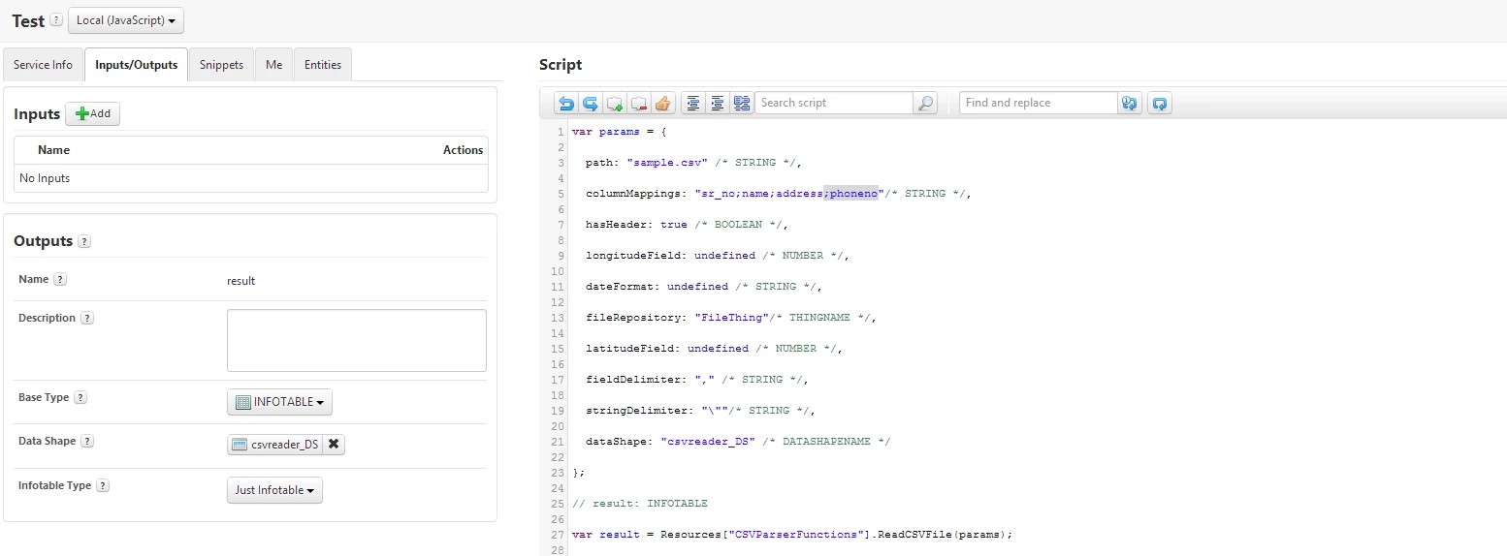The image size is (1507, 556).
Task: Click the remove comment icon with minus
Action: pyautogui.click(x=638, y=103)
